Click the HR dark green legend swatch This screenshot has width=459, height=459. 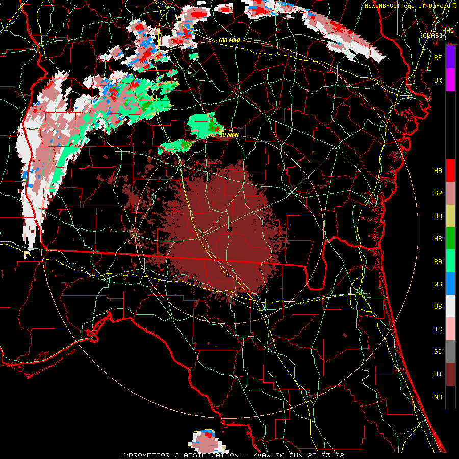coord(450,238)
